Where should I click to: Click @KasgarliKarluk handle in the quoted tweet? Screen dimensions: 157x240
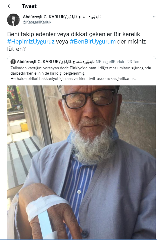(x=110, y=62)
